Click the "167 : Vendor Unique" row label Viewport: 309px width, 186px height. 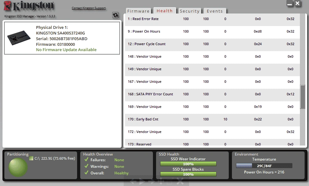[x=144, y=82]
